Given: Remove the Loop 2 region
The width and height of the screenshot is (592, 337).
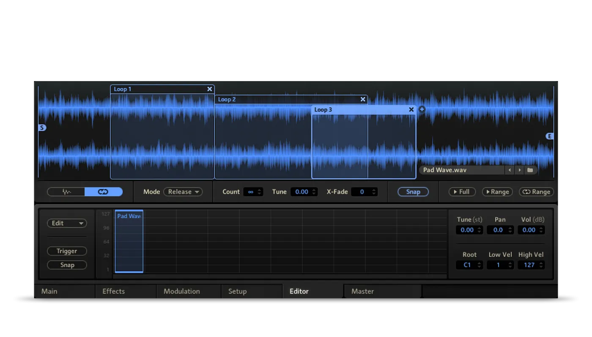Looking at the screenshot, I should (362, 99).
